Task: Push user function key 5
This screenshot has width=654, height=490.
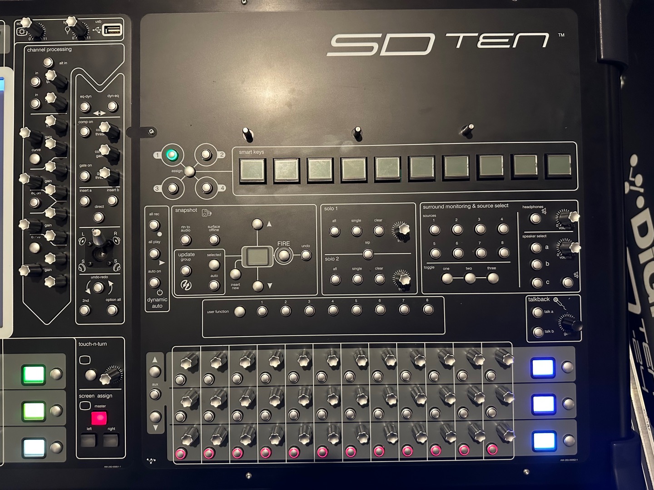Action: click(357, 310)
